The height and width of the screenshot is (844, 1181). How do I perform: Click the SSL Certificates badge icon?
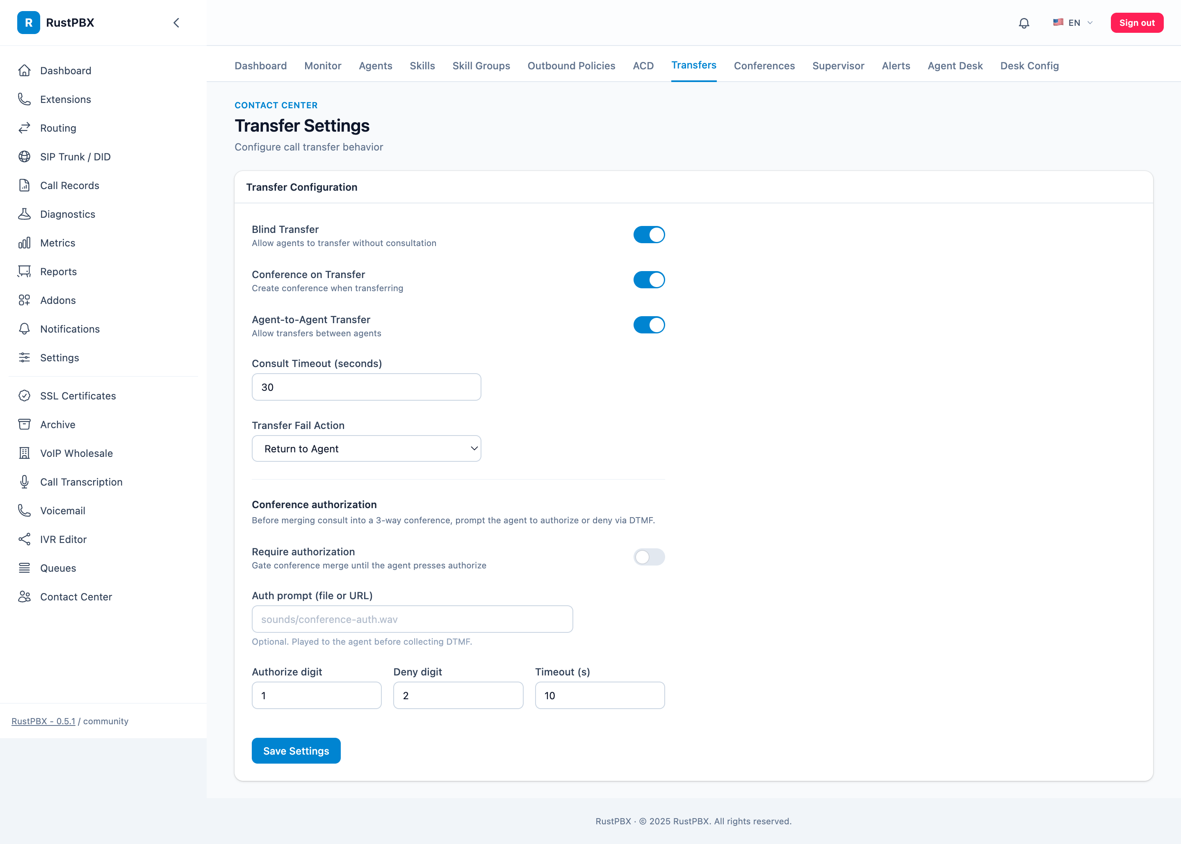pos(25,395)
